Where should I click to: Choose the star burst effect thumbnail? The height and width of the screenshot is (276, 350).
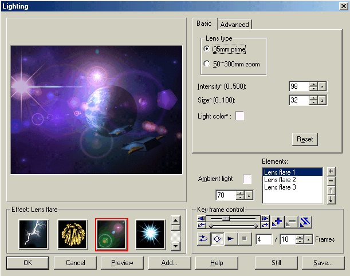click(151, 235)
